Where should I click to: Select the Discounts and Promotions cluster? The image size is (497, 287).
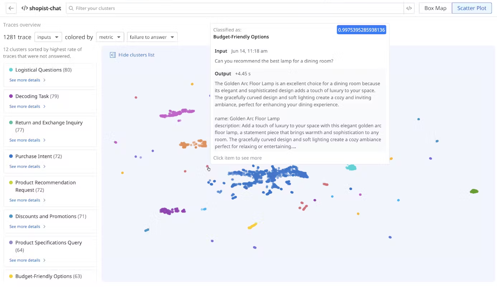coord(50,216)
